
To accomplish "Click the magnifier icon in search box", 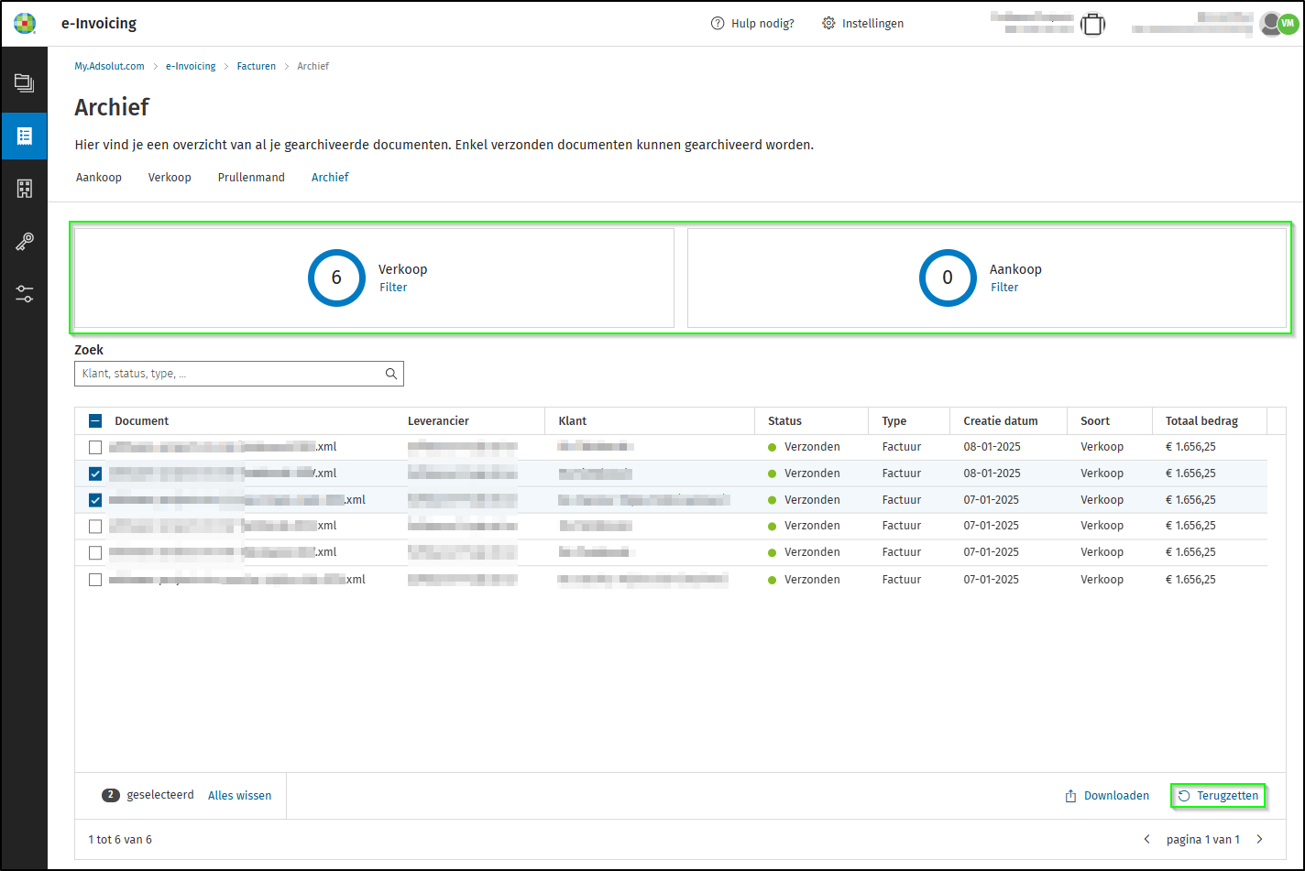I will coord(391,374).
